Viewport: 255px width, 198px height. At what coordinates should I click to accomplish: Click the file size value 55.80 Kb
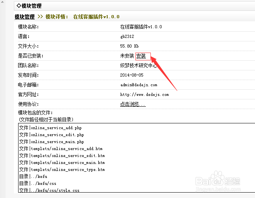pos(129,46)
